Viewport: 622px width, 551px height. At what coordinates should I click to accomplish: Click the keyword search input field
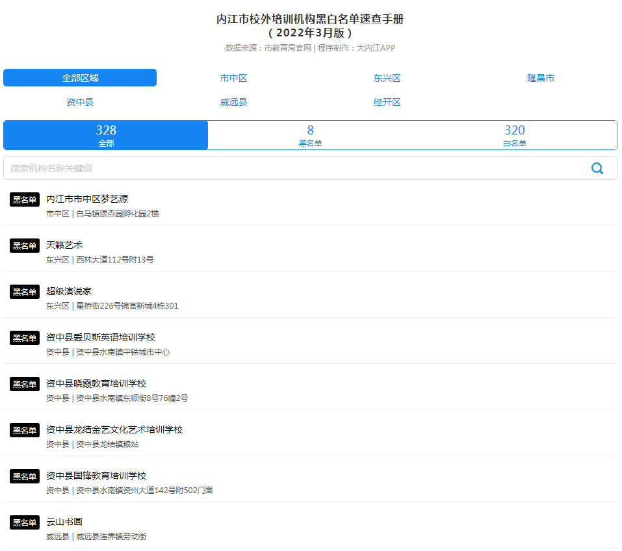tap(260, 168)
